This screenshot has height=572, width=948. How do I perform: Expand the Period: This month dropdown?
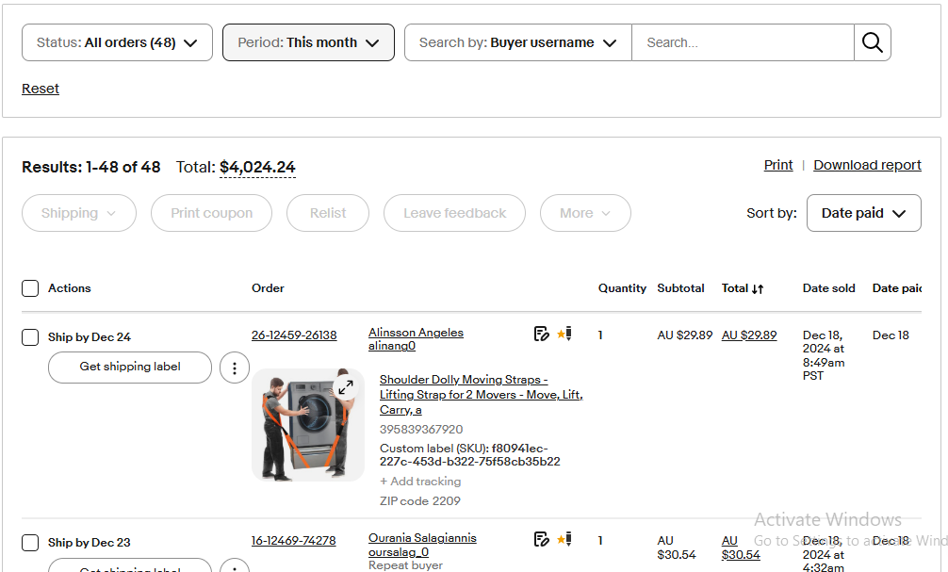[x=308, y=42]
